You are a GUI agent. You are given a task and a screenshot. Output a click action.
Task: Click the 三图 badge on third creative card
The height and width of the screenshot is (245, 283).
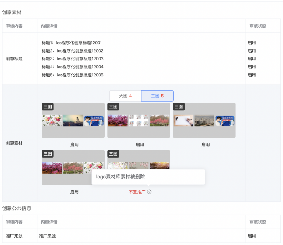point(178,107)
